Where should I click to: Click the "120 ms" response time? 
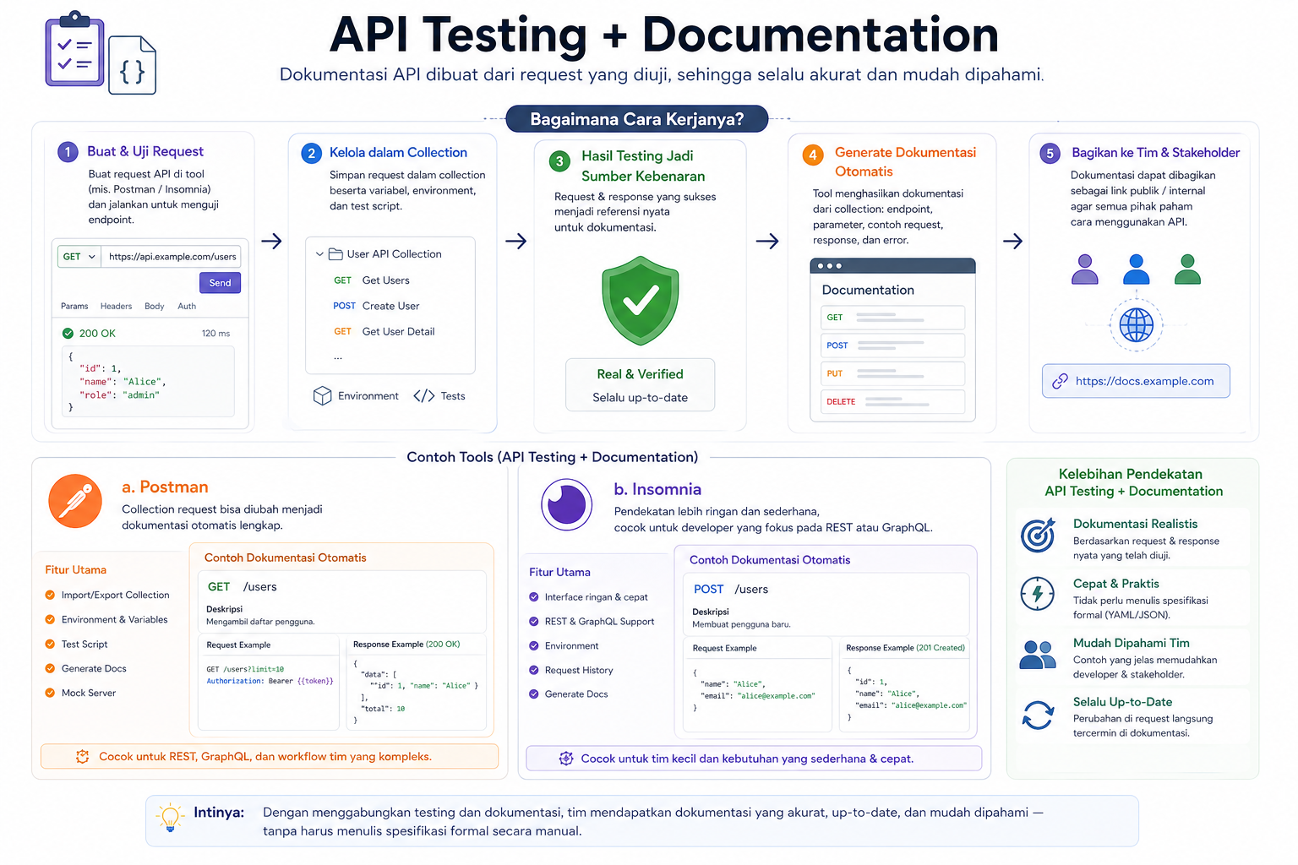215,334
